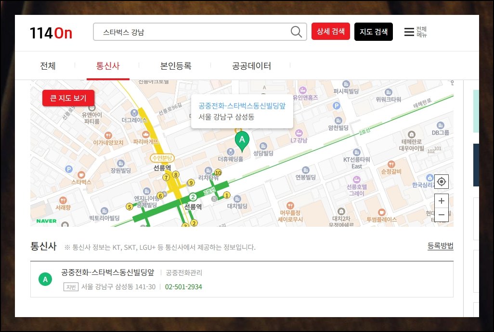Click subway exit 9 marker
The width and height of the screenshot is (494, 332).
191,183
